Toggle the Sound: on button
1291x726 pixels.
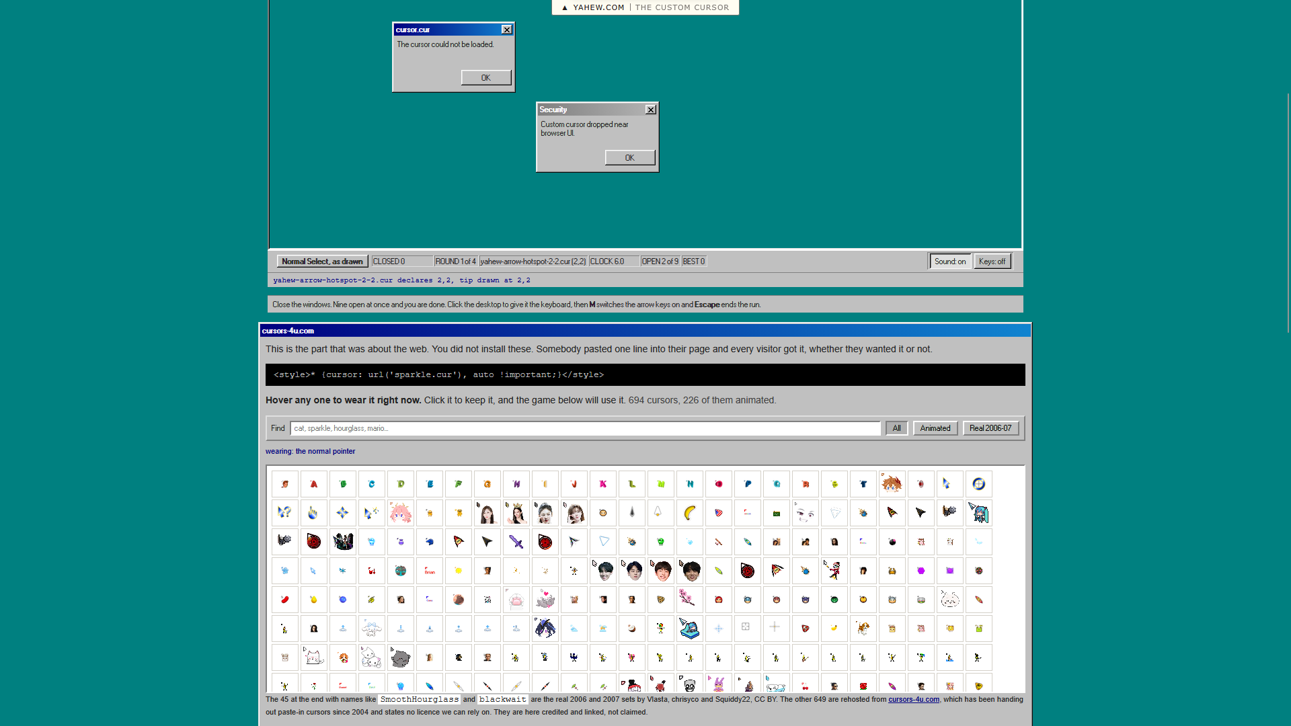click(950, 261)
